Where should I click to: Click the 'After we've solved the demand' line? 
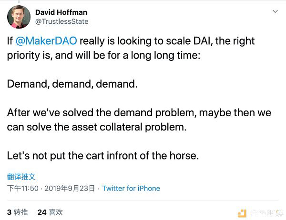pos(139,112)
